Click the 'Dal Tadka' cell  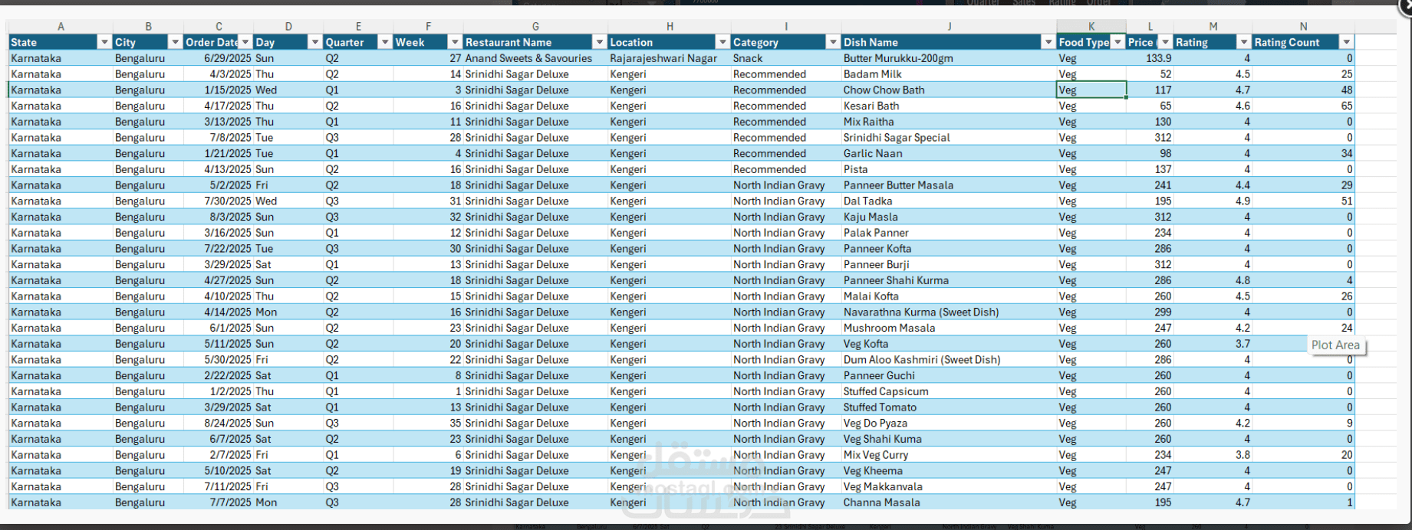coord(949,201)
